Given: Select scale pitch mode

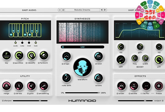Looking at the screenshot, I should pyautogui.click(x=15, y=43).
